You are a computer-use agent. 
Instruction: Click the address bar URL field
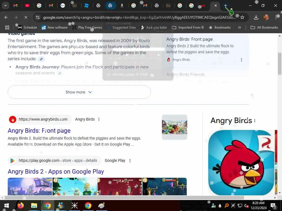point(139,17)
